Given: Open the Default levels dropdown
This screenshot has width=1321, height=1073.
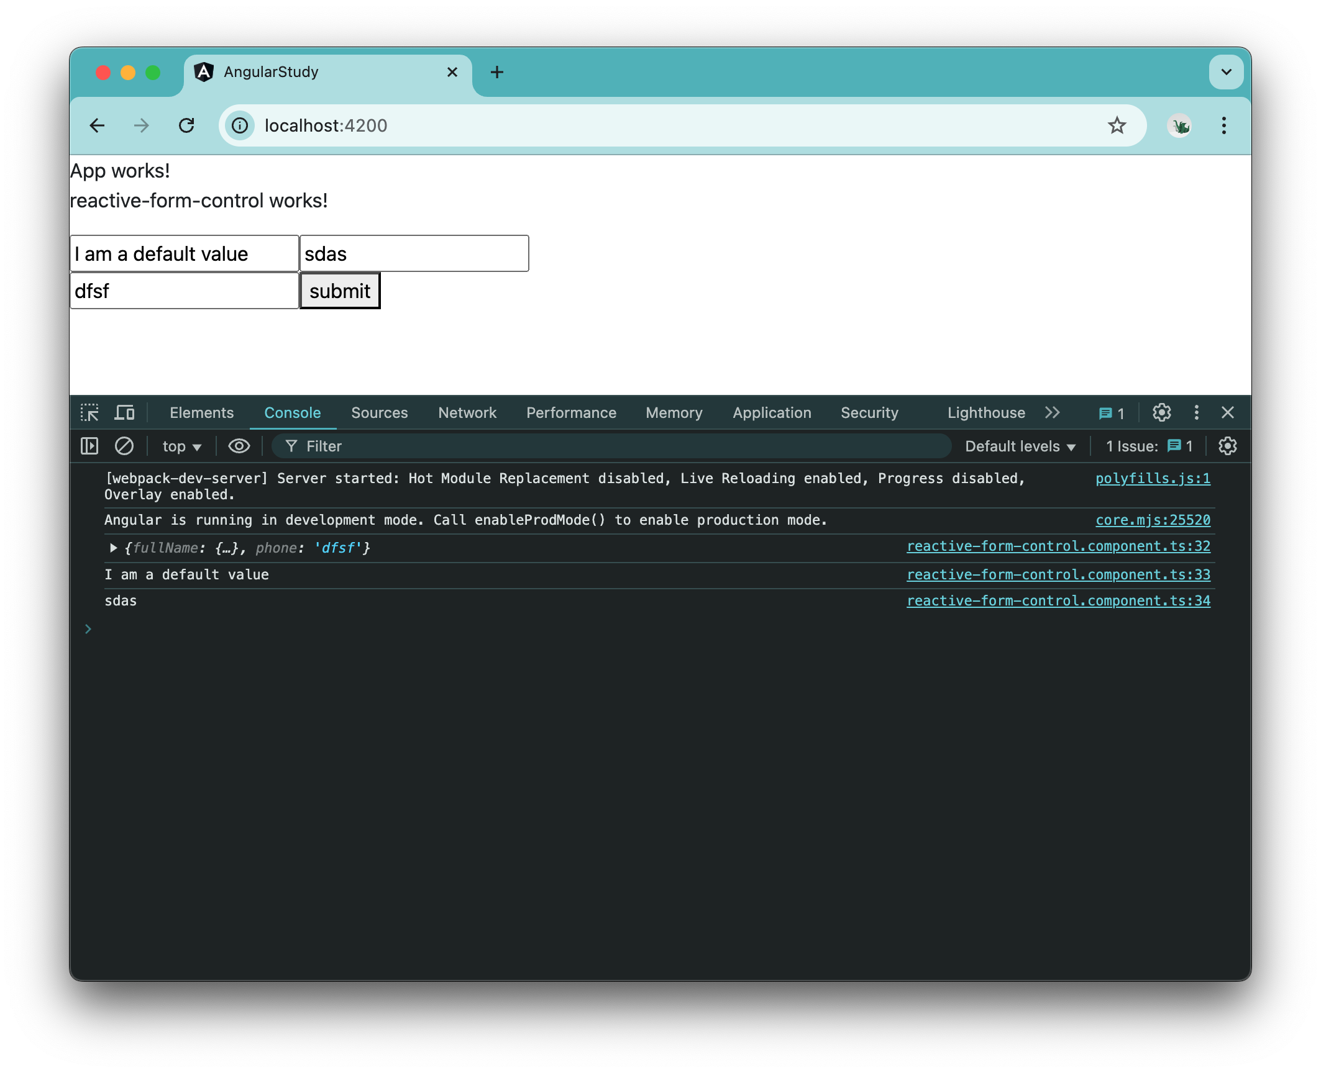Looking at the screenshot, I should click(1019, 446).
